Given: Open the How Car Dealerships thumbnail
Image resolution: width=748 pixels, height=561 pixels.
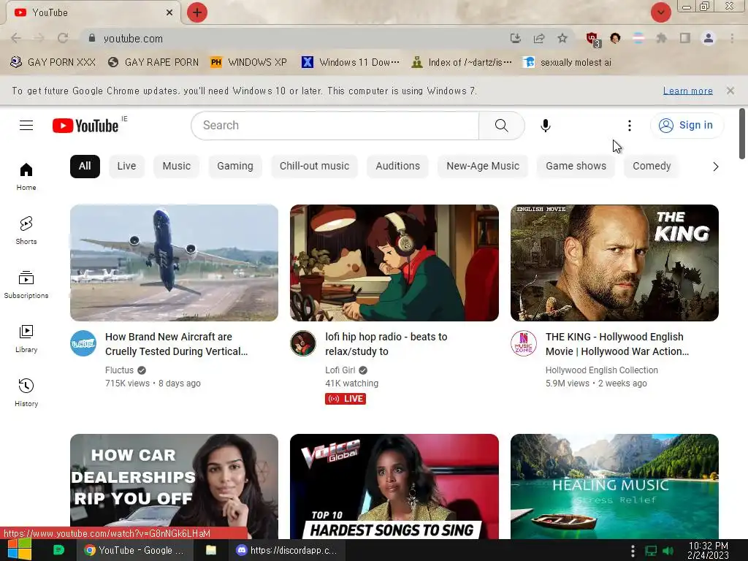Looking at the screenshot, I should (x=174, y=486).
